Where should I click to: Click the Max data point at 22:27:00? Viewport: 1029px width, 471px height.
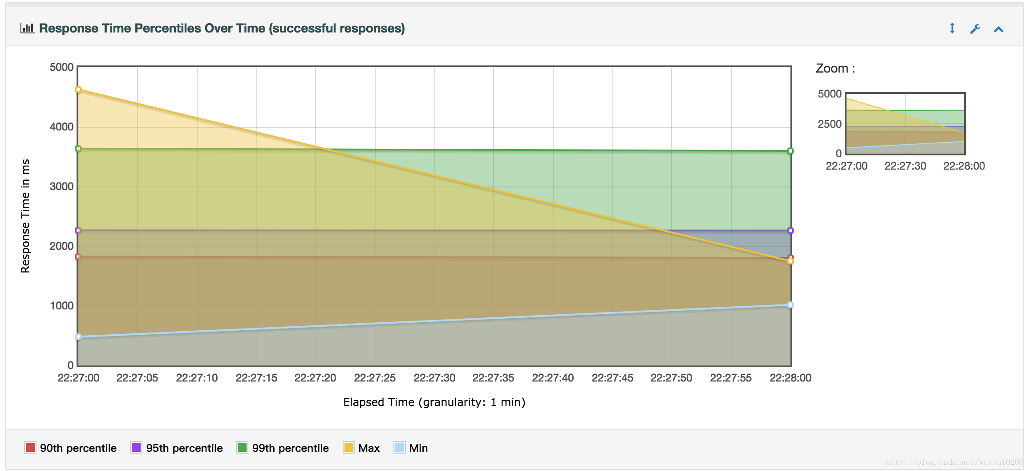point(78,89)
